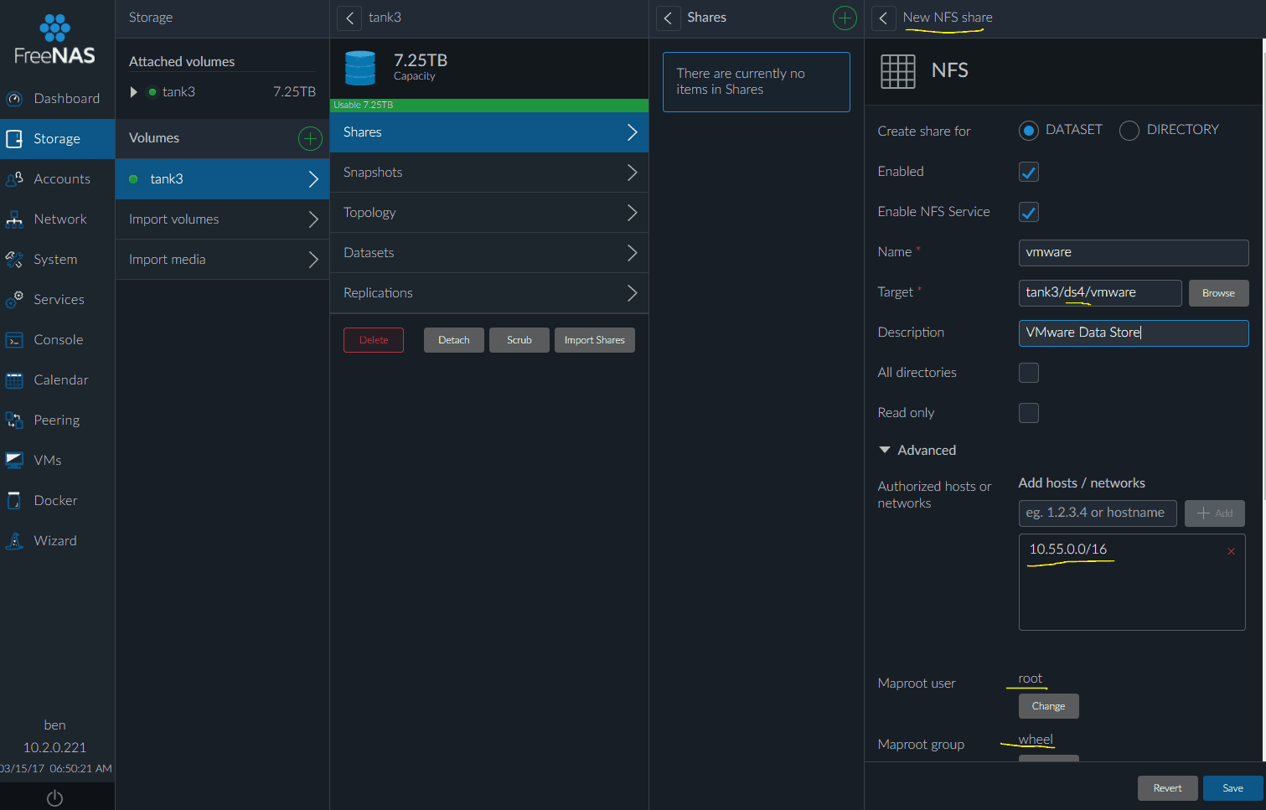Open the Replications row
This screenshot has height=810, width=1266.
[x=489, y=293]
